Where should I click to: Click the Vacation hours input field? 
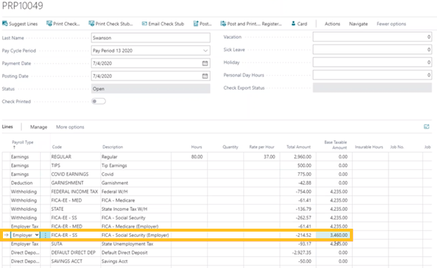click(x=372, y=37)
